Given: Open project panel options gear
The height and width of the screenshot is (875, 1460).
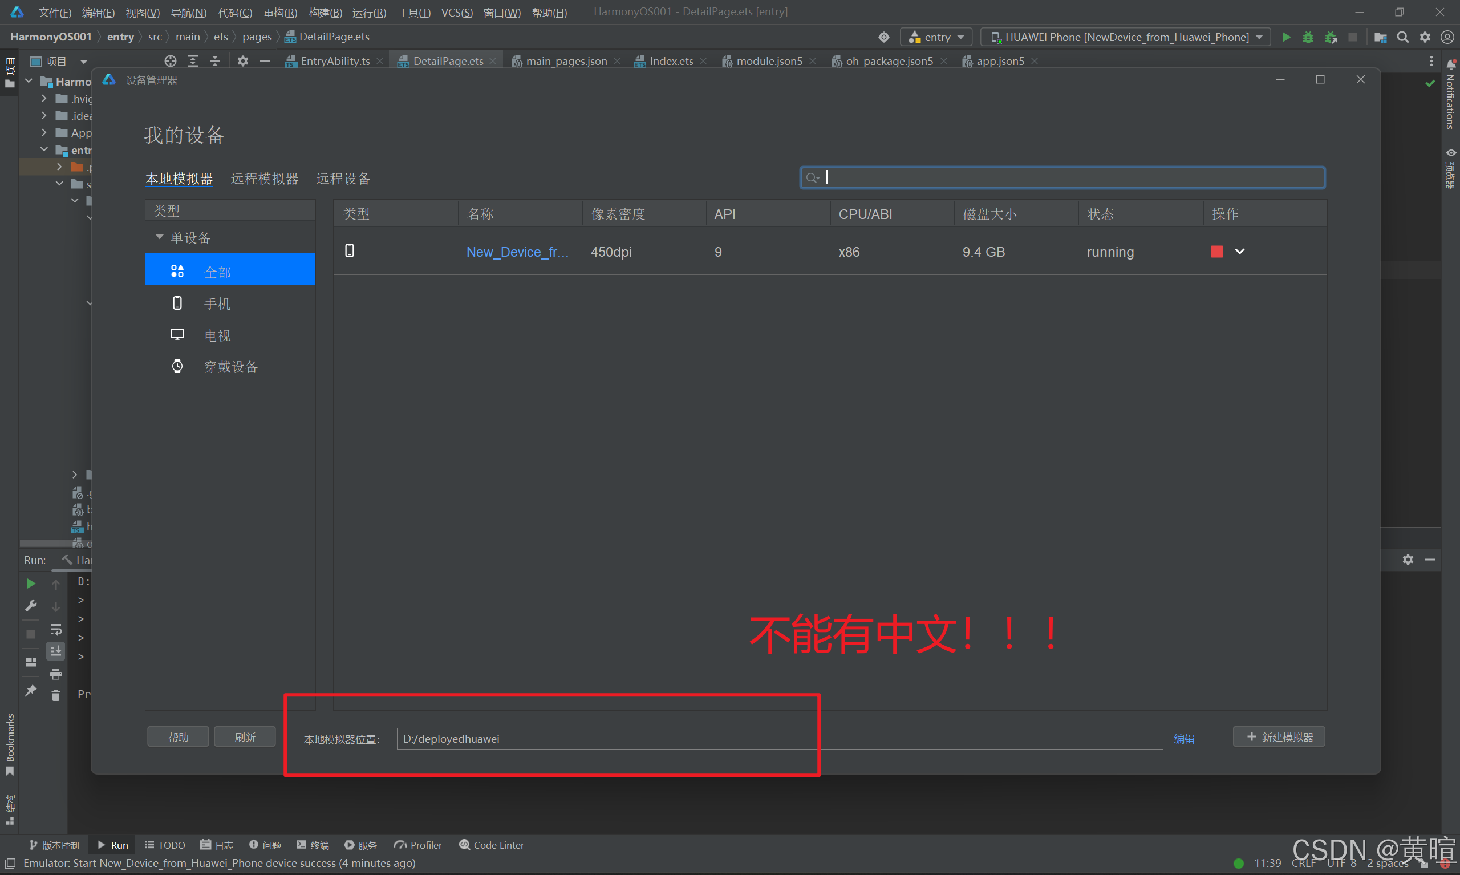Looking at the screenshot, I should (x=242, y=60).
